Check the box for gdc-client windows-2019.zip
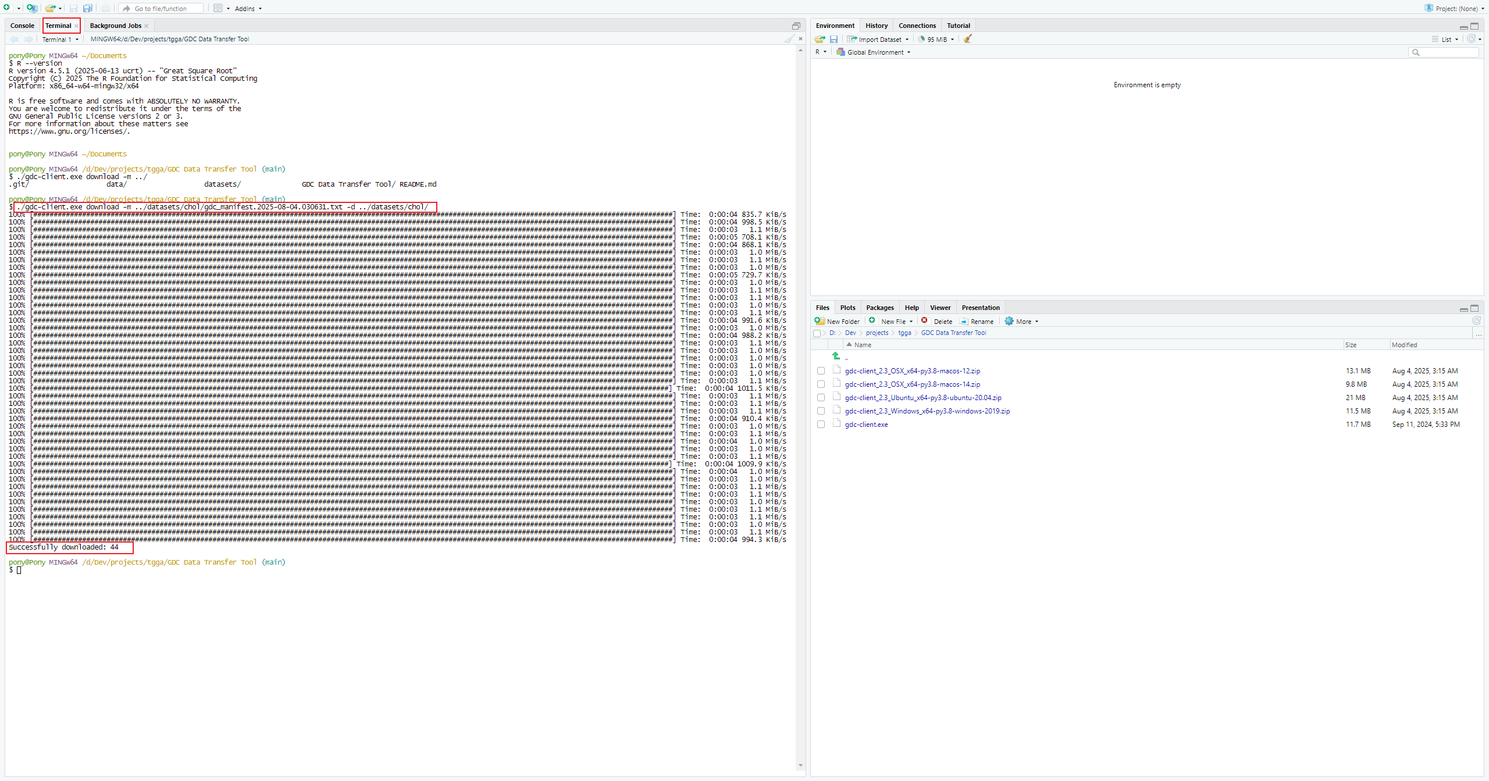This screenshot has width=1489, height=781. [x=821, y=411]
